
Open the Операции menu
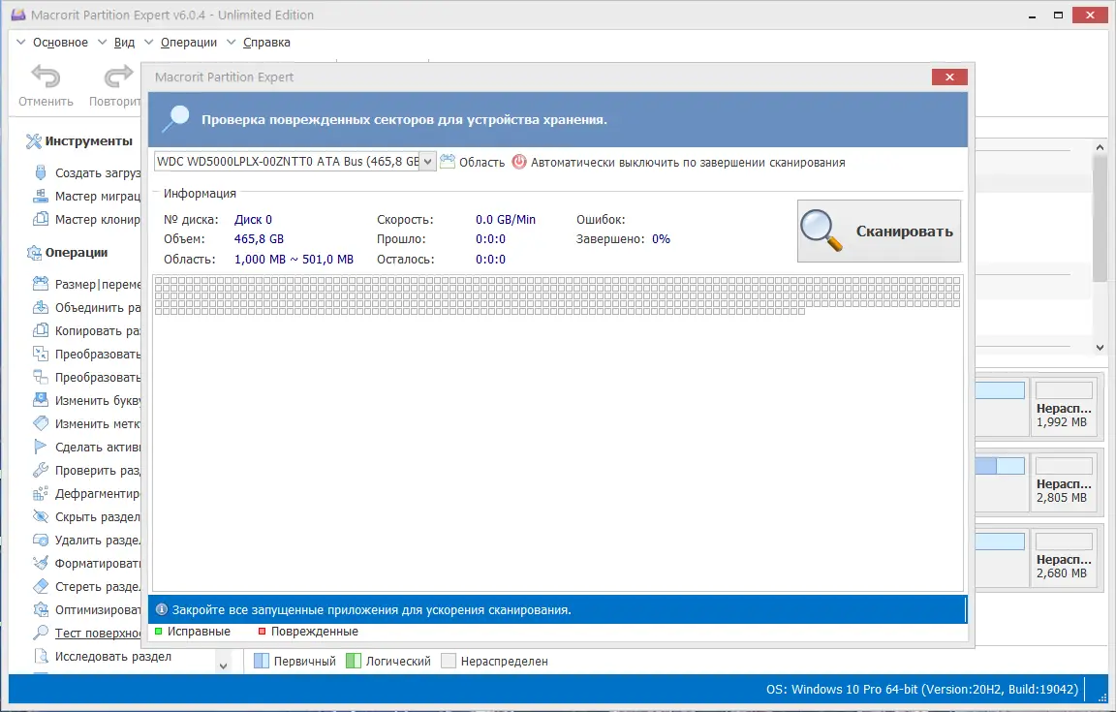point(189,43)
